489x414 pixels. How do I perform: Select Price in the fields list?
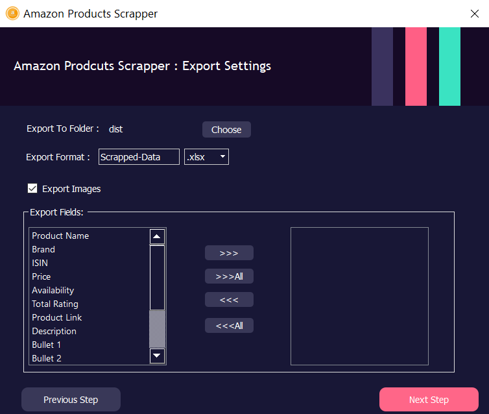tap(89, 276)
